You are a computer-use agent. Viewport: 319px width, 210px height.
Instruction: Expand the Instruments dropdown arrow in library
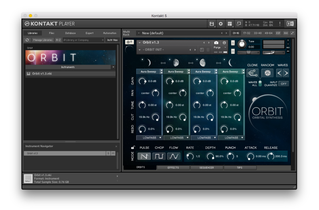pos(113,67)
